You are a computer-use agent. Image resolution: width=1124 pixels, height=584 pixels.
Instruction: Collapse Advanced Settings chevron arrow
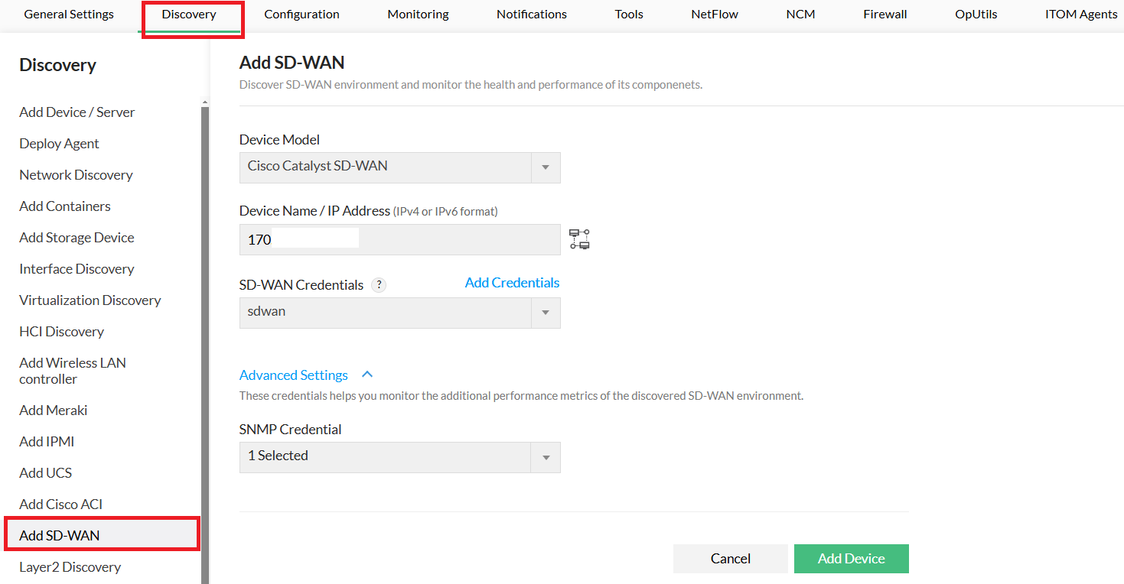(x=367, y=375)
